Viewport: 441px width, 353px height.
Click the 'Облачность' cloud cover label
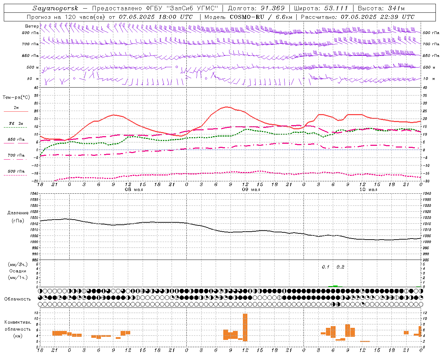point(18,299)
